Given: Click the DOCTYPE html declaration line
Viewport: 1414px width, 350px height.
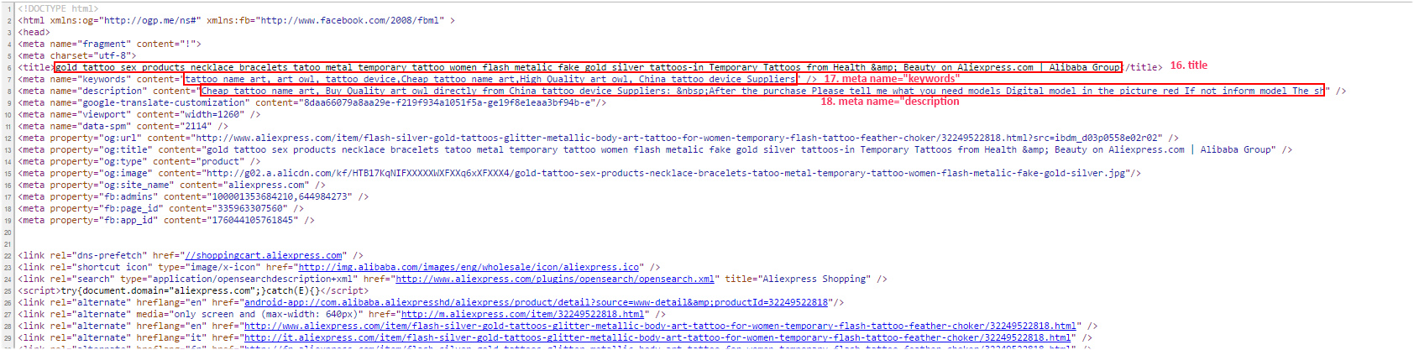Looking at the screenshot, I should (x=58, y=8).
